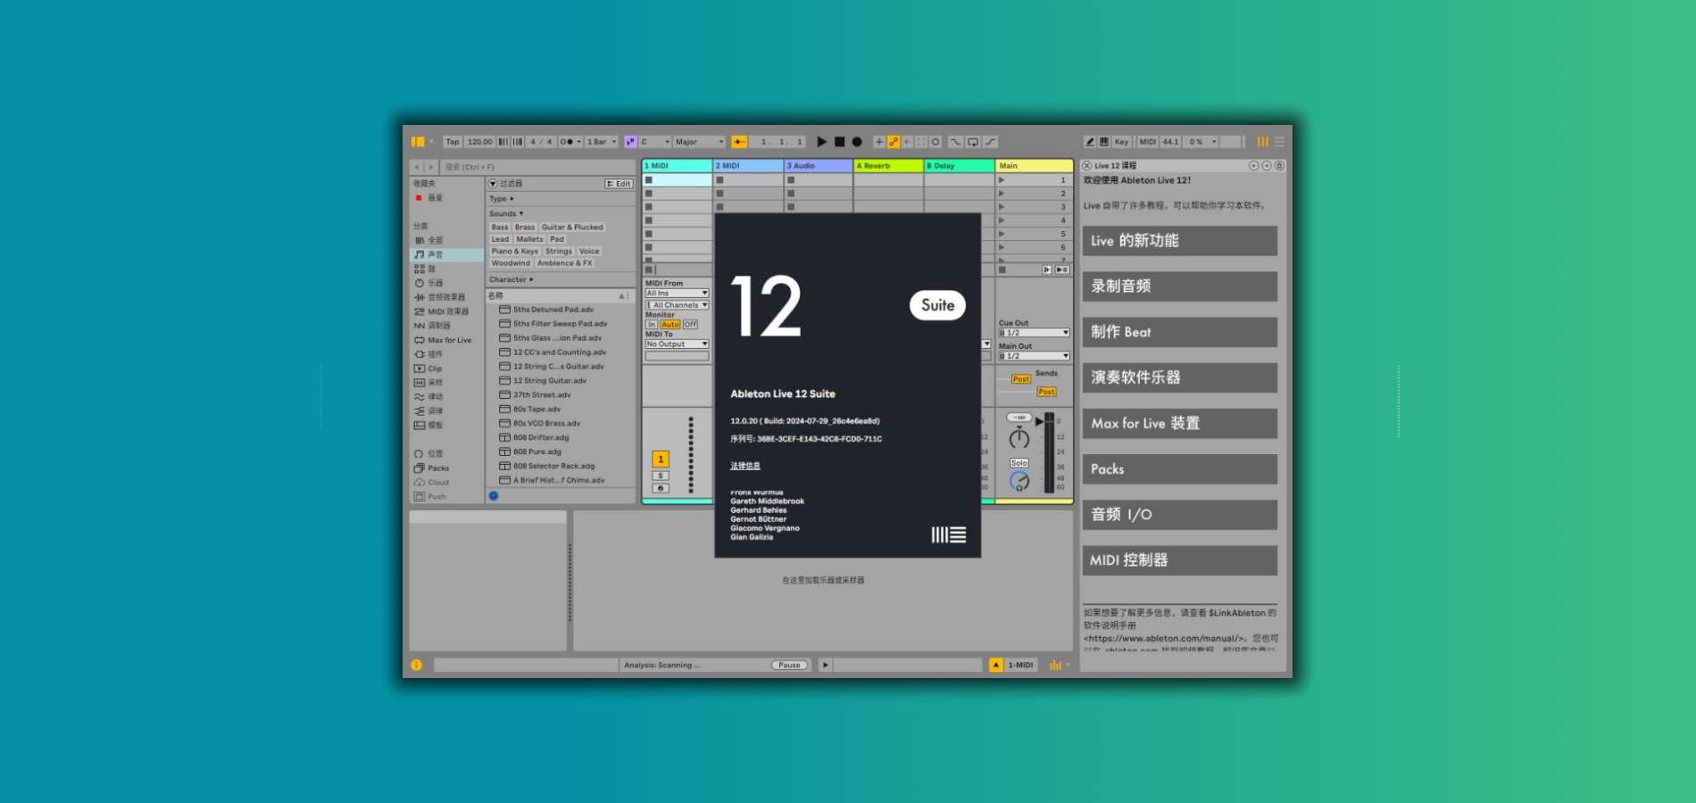The width and height of the screenshot is (1696, 803).
Task: Set Monitor to In
Action: click(x=652, y=325)
